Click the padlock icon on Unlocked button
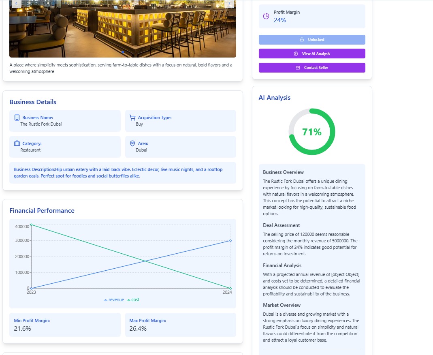The height and width of the screenshot is (355, 433). tap(302, 39)
